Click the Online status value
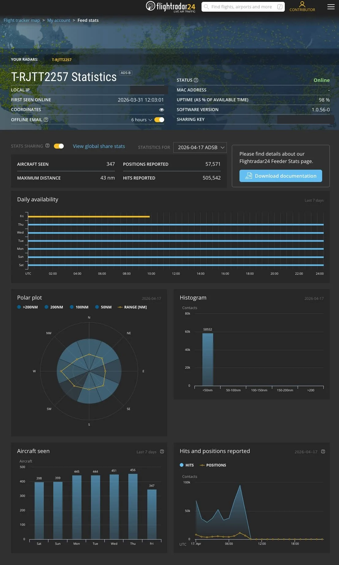The image size is (339, 565). click(x=322, y=80)
